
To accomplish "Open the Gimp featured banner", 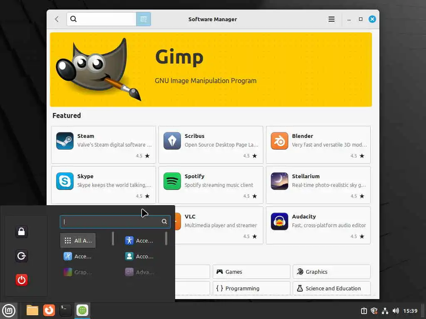I will pos(211,69).
